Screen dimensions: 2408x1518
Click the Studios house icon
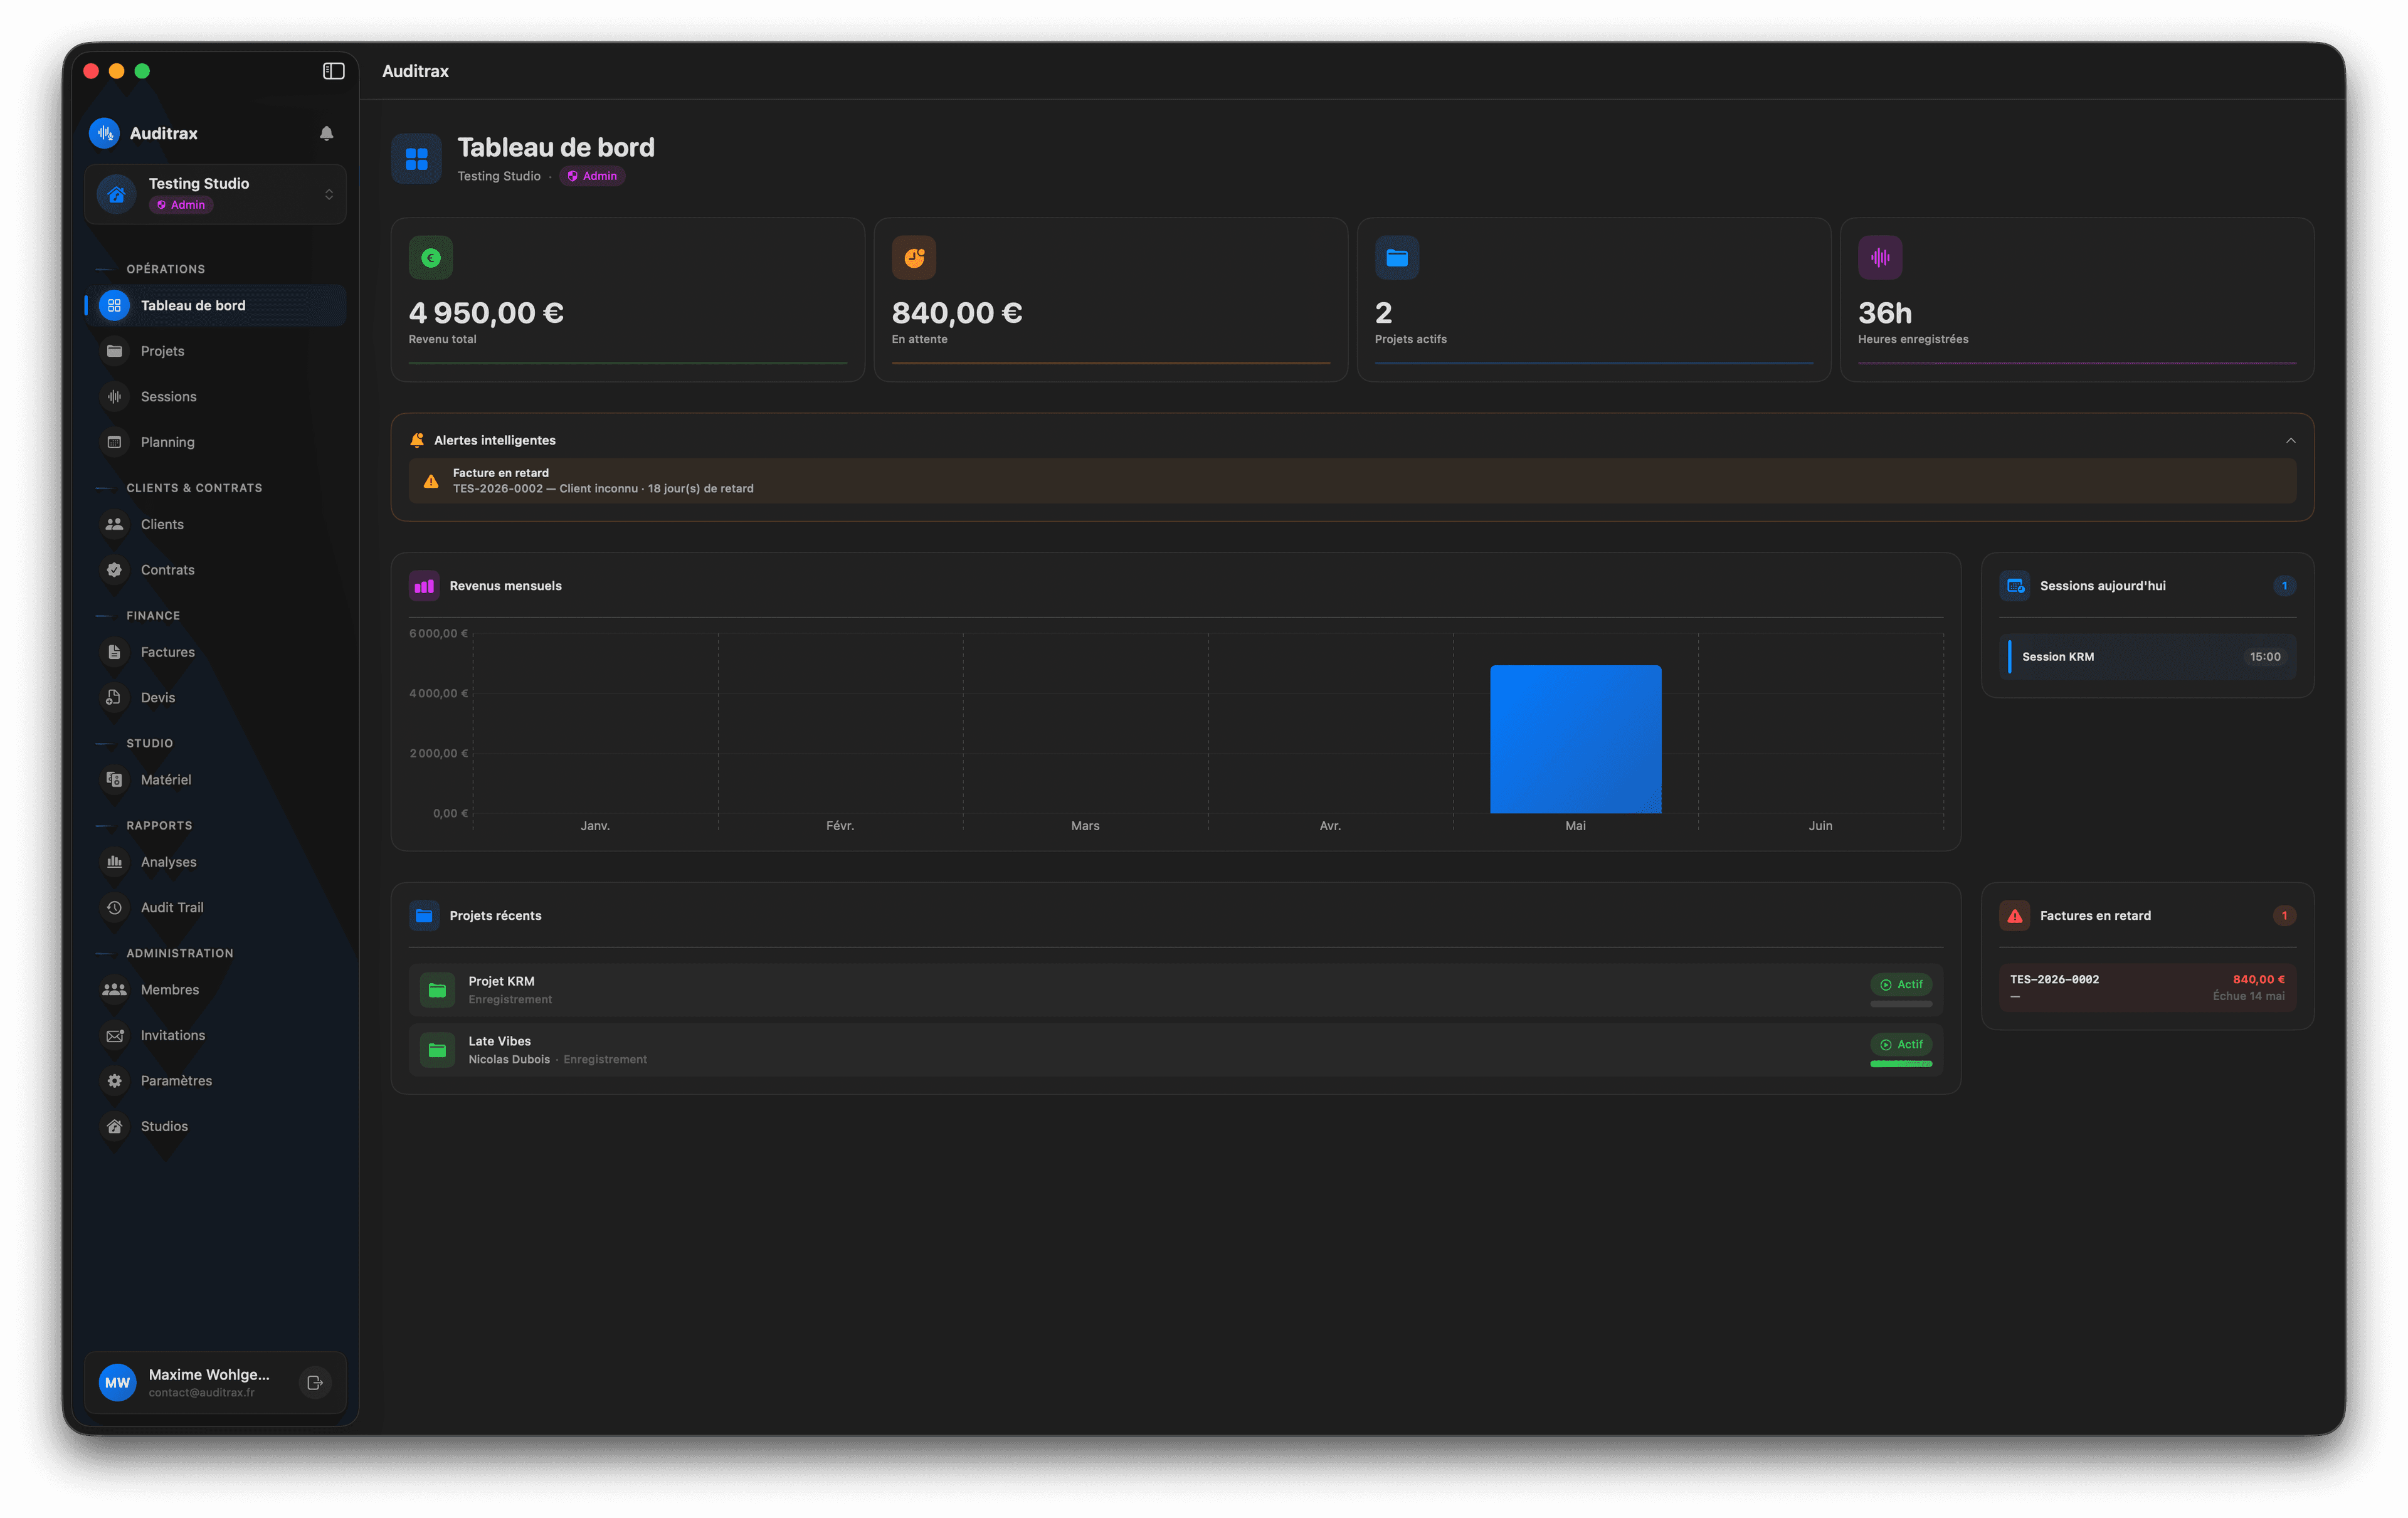pos(114,1126)
